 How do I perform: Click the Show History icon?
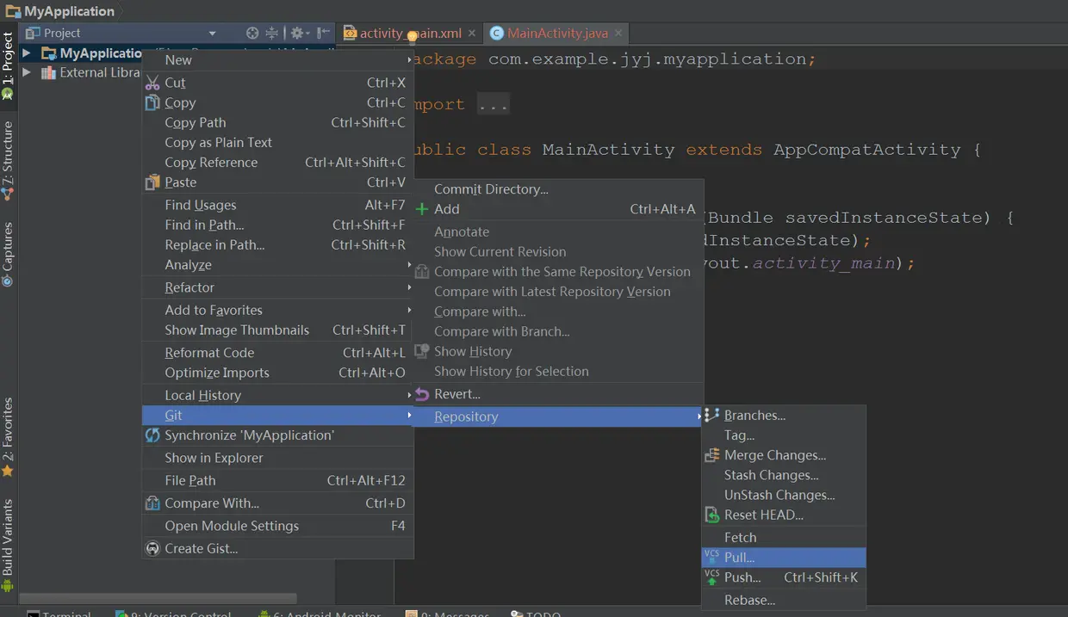point(422,351)
